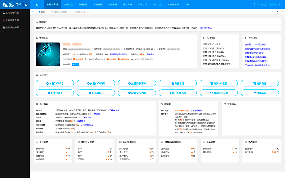
Task: Click the 交易保证金 shield icon
Action: [119, 59]
